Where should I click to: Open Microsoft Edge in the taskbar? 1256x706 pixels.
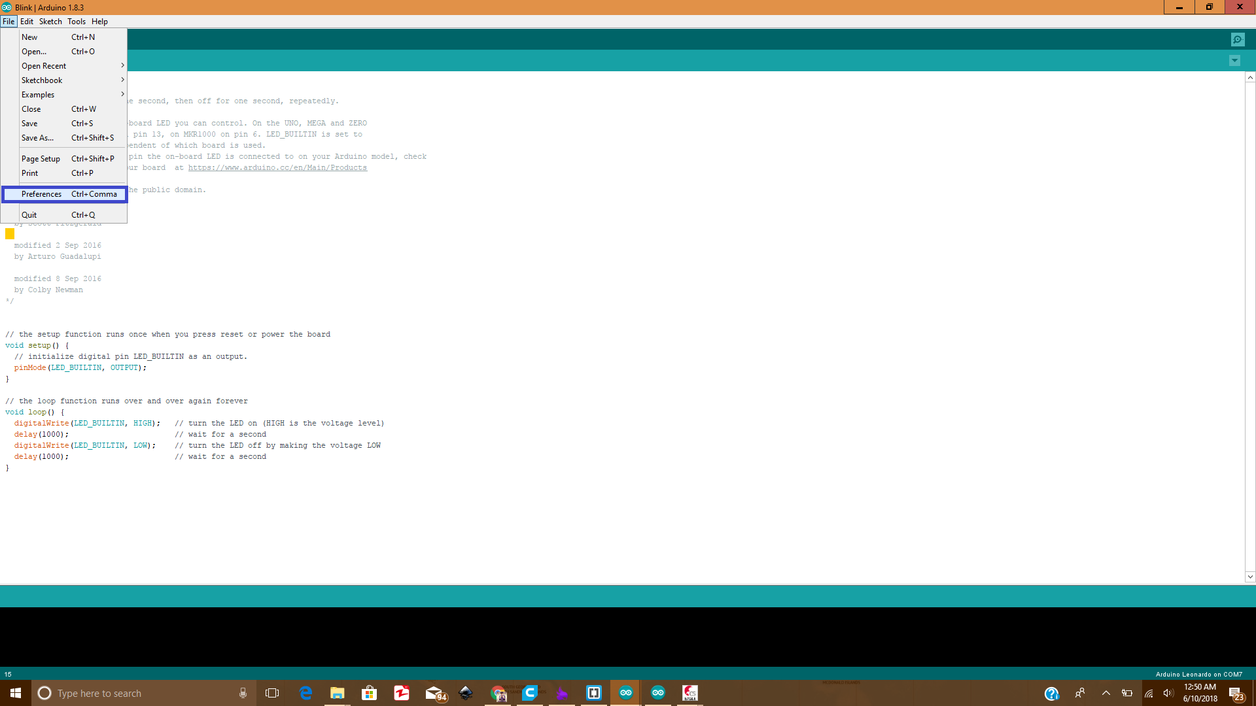[x=305, y=693]
